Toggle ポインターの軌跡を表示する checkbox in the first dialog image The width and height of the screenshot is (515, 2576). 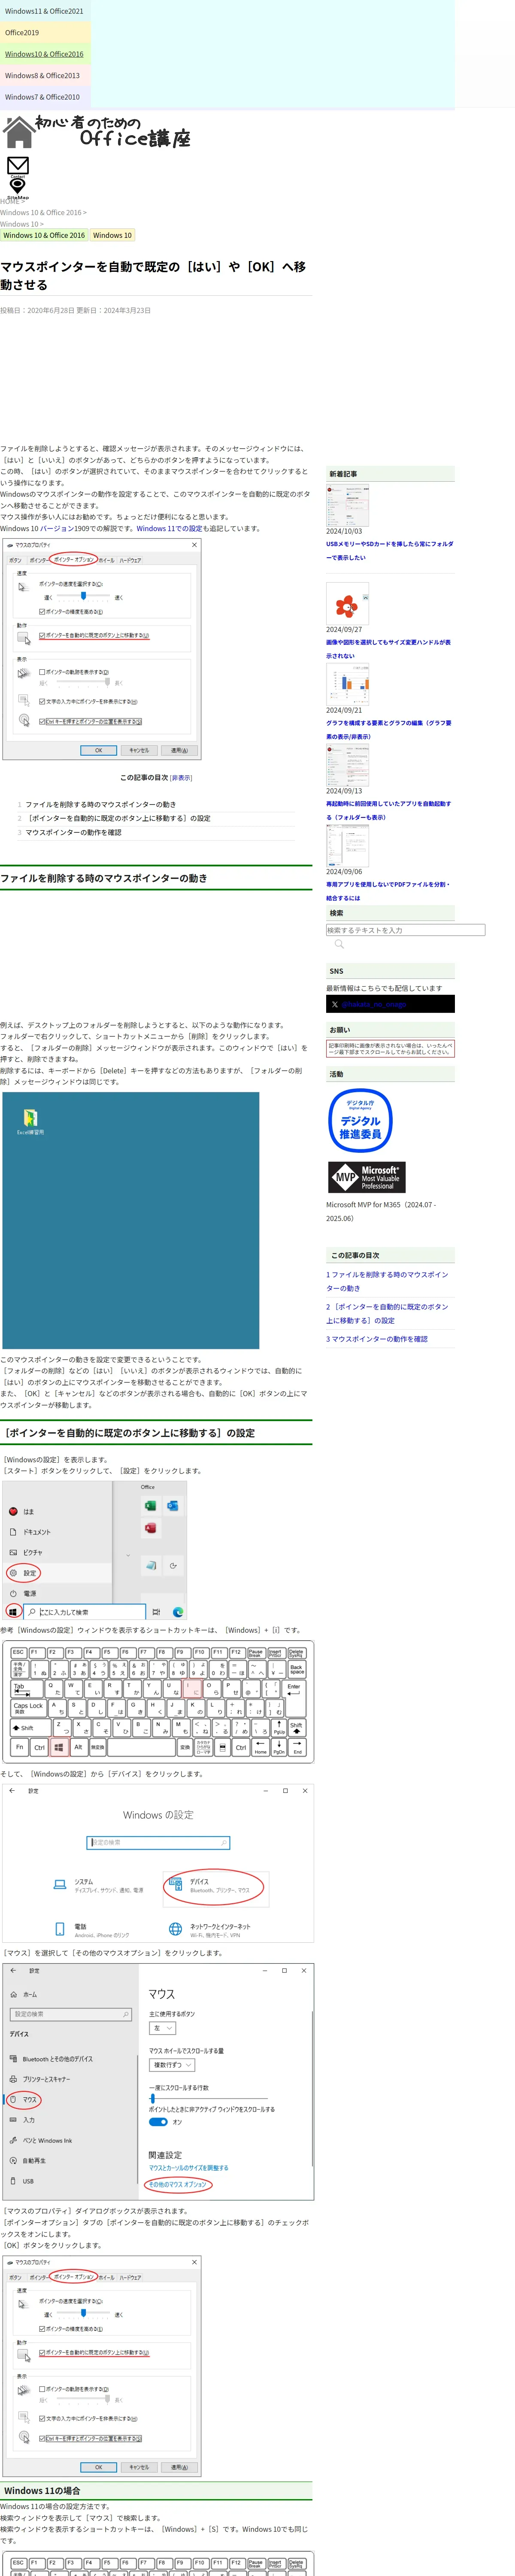[x=42, y=672]
